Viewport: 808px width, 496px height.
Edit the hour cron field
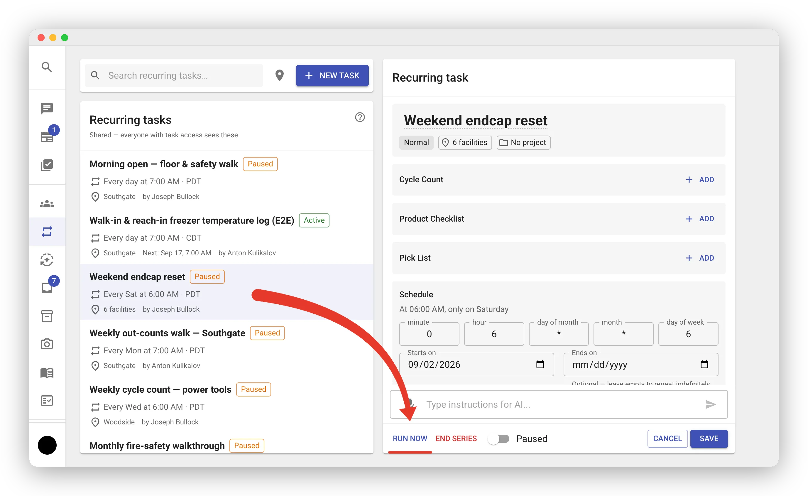(x=494, y=334)
